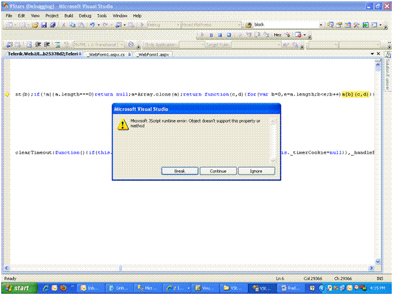Open the Build menu
This screenshot has width=393, height=295.
(x=69, y=16)
